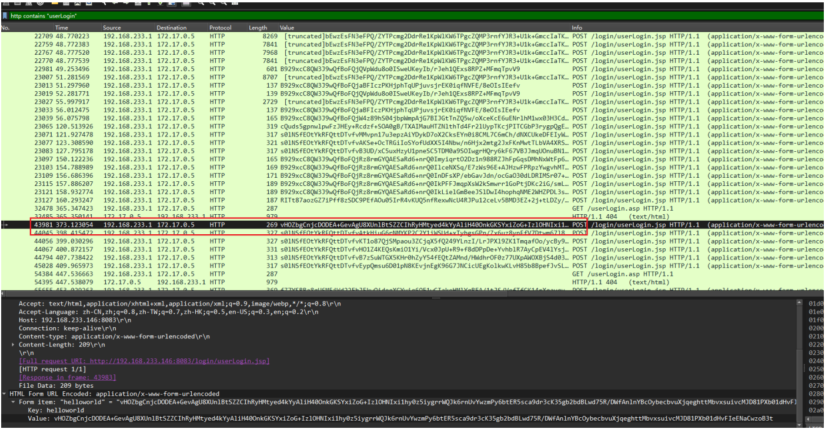The width and height of the screenshot is (825, 429).
Task: Collapse the Form item "helloworld" node
Action: [x=14, y=402]
